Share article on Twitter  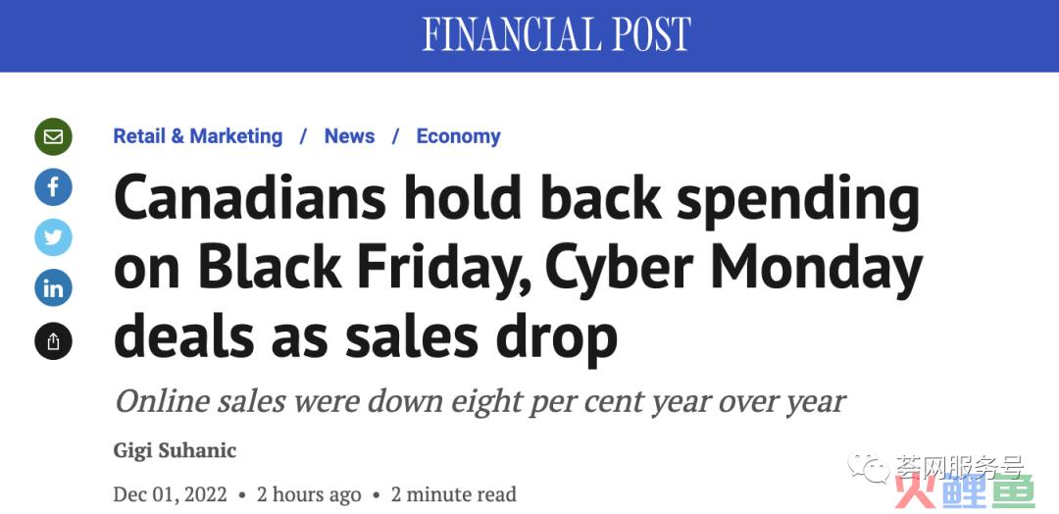coord(53,237)
